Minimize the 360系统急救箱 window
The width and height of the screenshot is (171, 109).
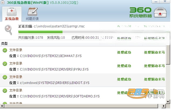[156, 2]
